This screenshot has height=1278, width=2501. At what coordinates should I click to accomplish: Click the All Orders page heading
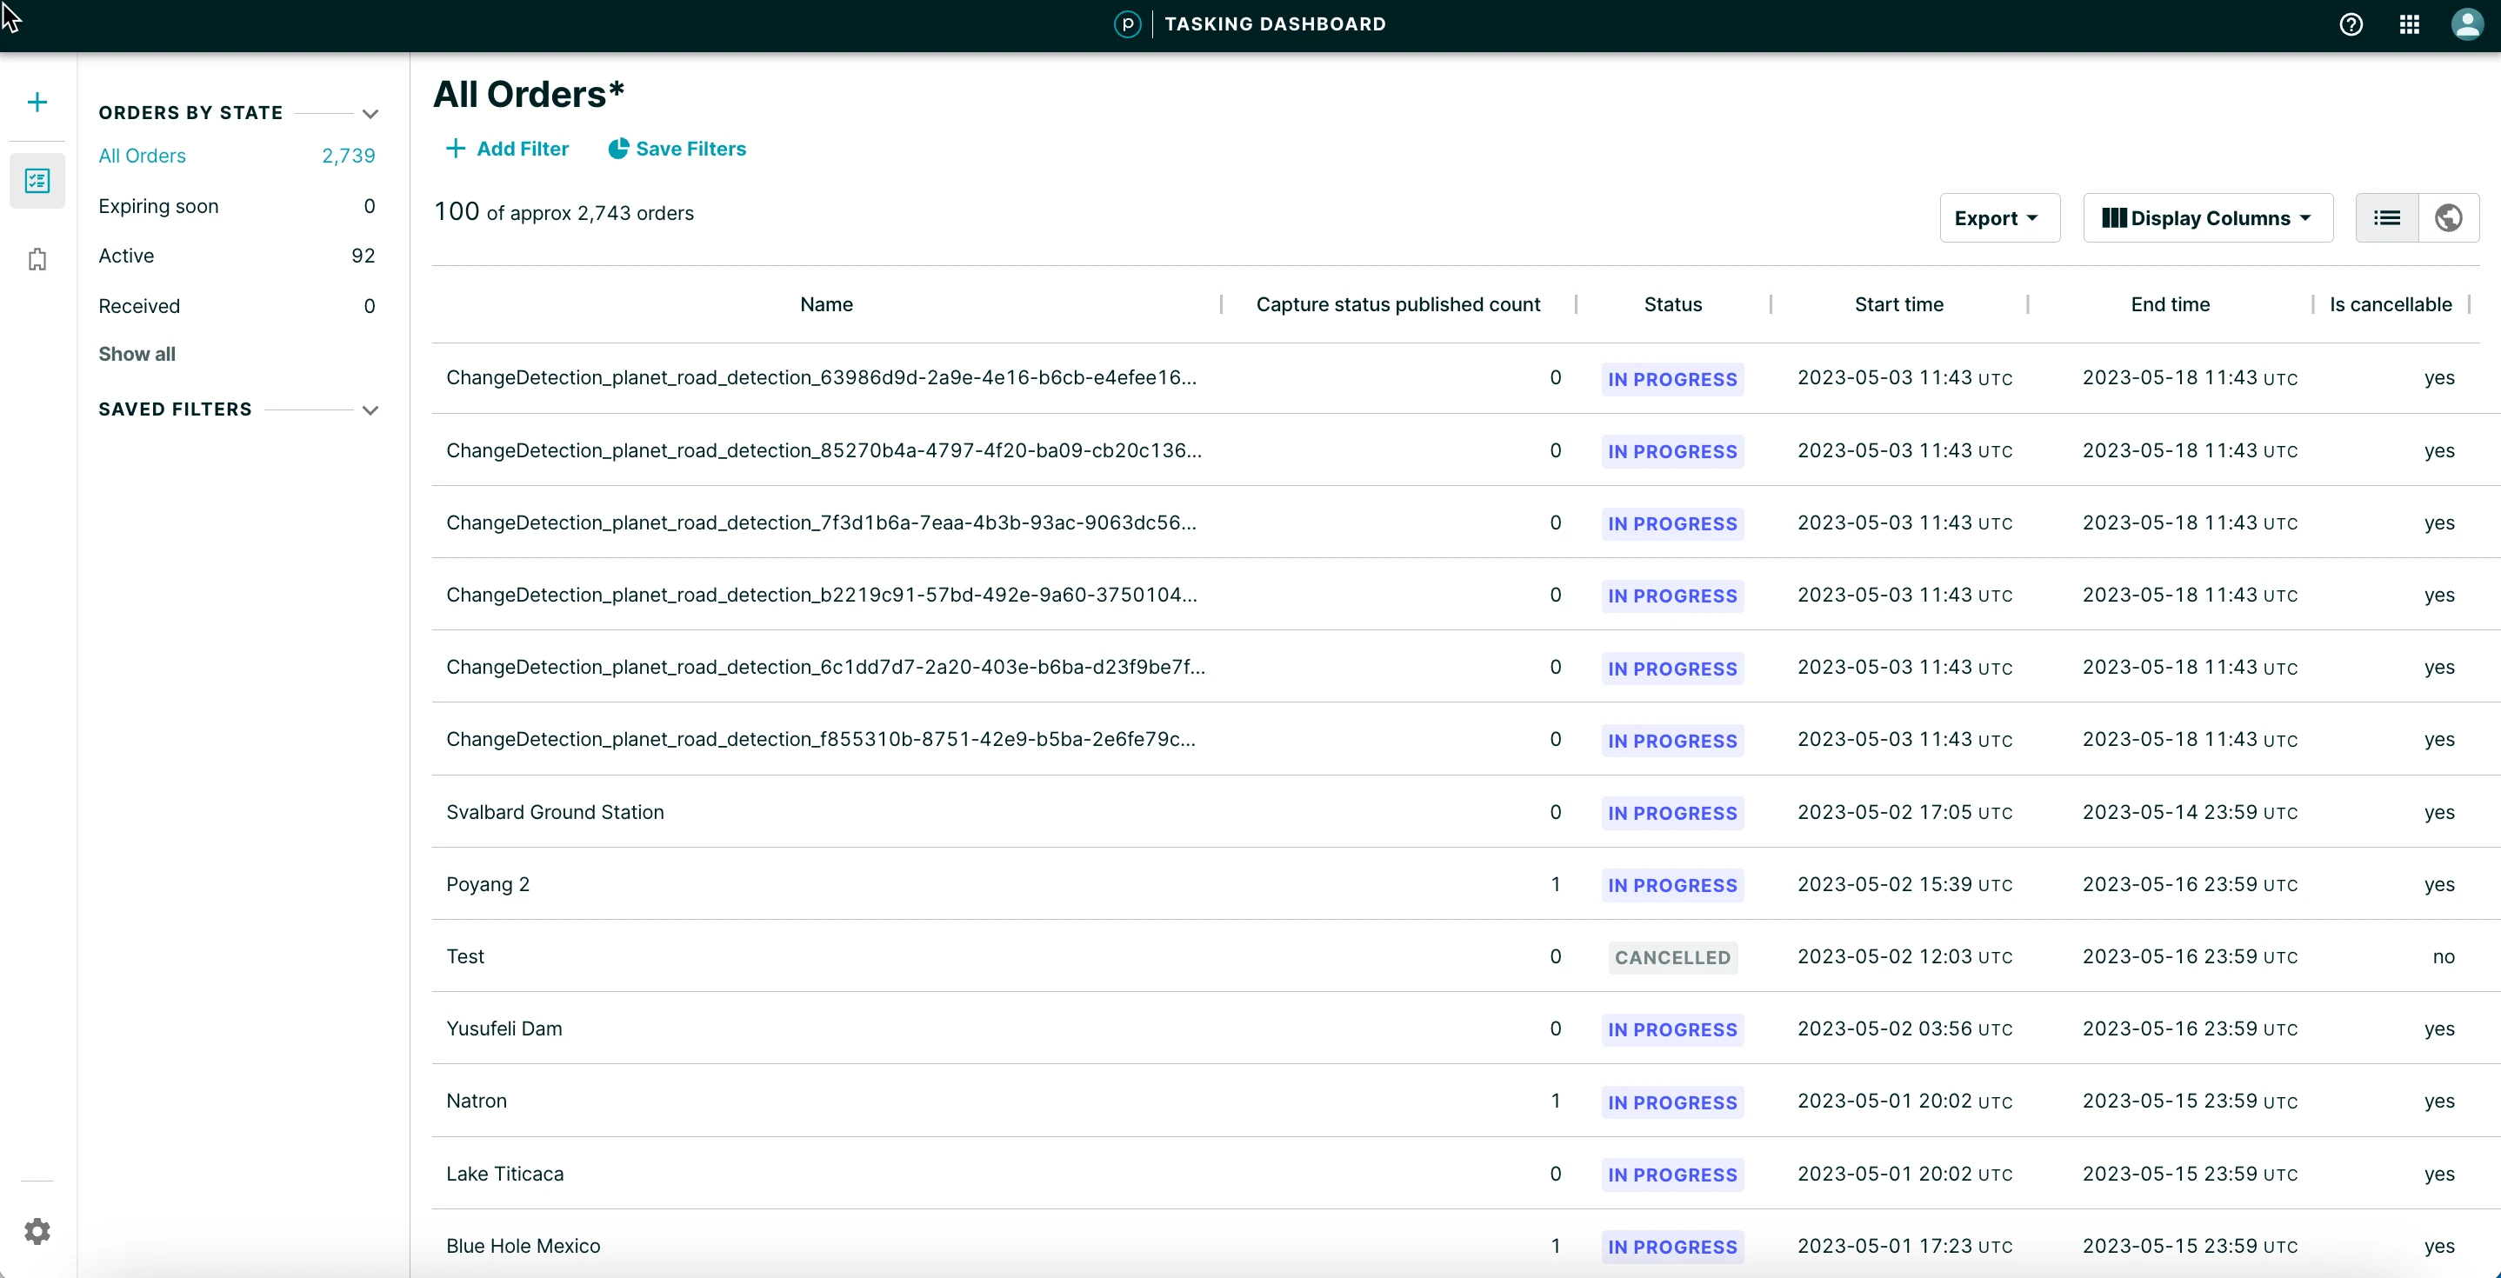(x=528, y=94)
